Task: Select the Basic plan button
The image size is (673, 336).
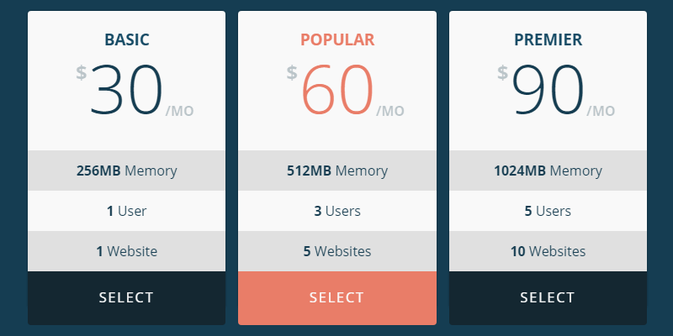Action: 126,297
